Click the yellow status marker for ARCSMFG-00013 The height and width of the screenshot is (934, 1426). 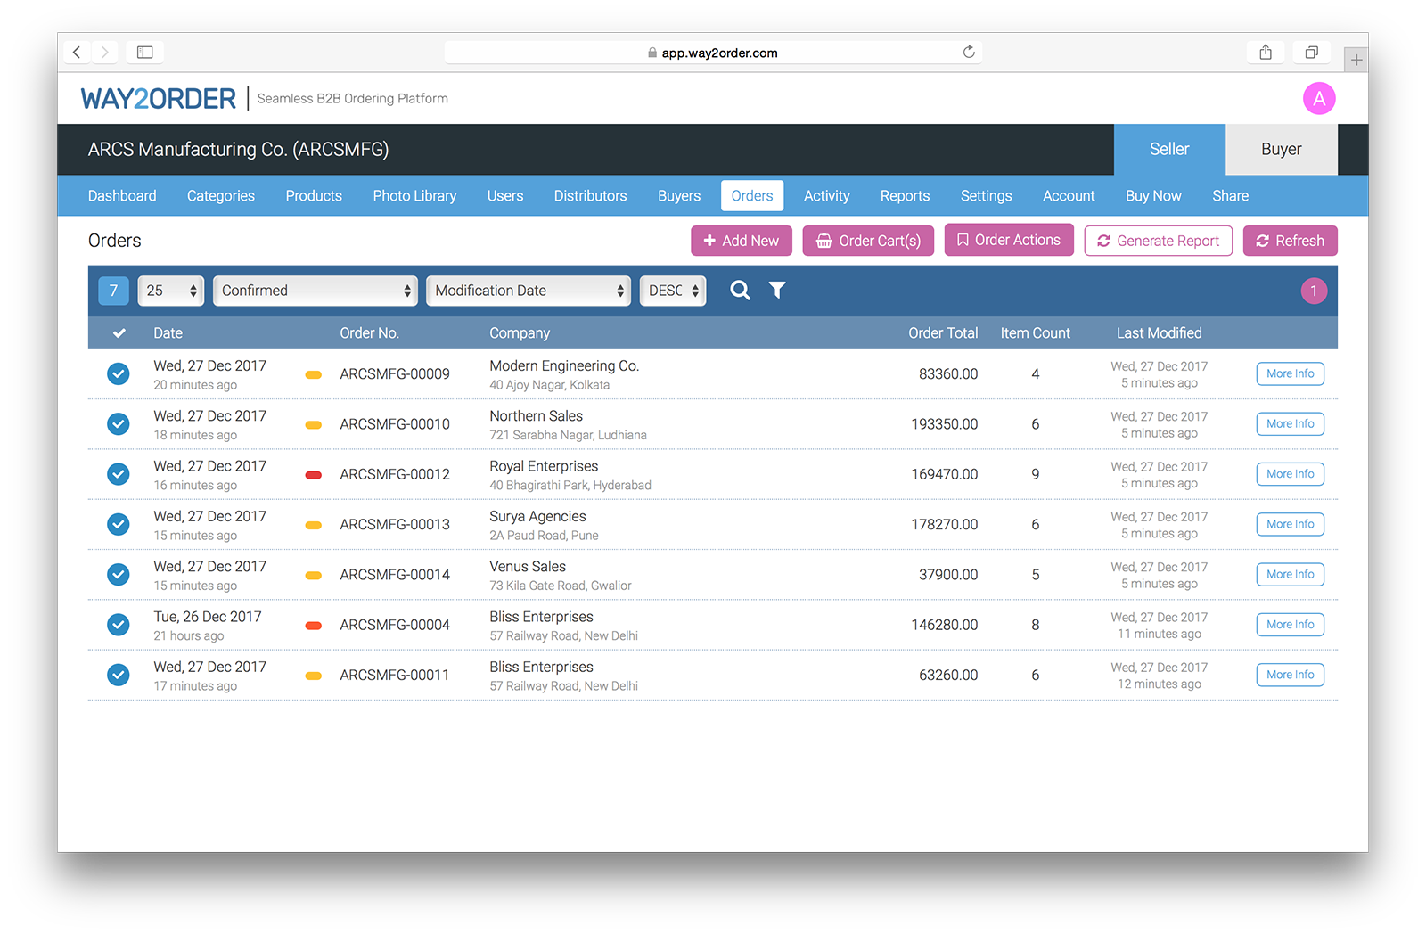click(314, 525)
